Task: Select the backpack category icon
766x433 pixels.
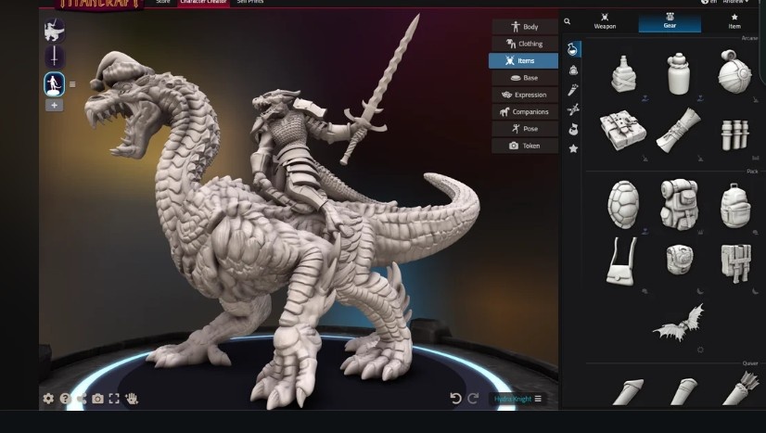Action: [x=573, y=70]
